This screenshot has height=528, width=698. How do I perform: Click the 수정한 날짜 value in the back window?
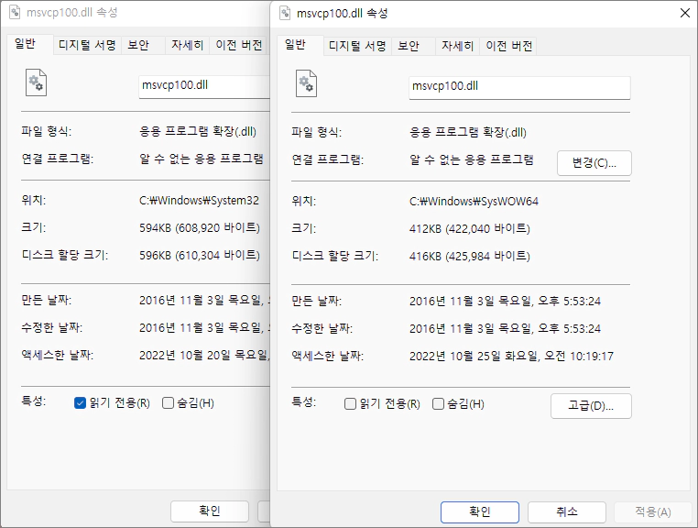click(205, 328)
